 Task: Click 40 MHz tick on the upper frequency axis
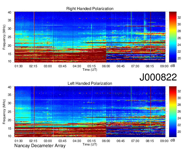[x=9, y=12]
